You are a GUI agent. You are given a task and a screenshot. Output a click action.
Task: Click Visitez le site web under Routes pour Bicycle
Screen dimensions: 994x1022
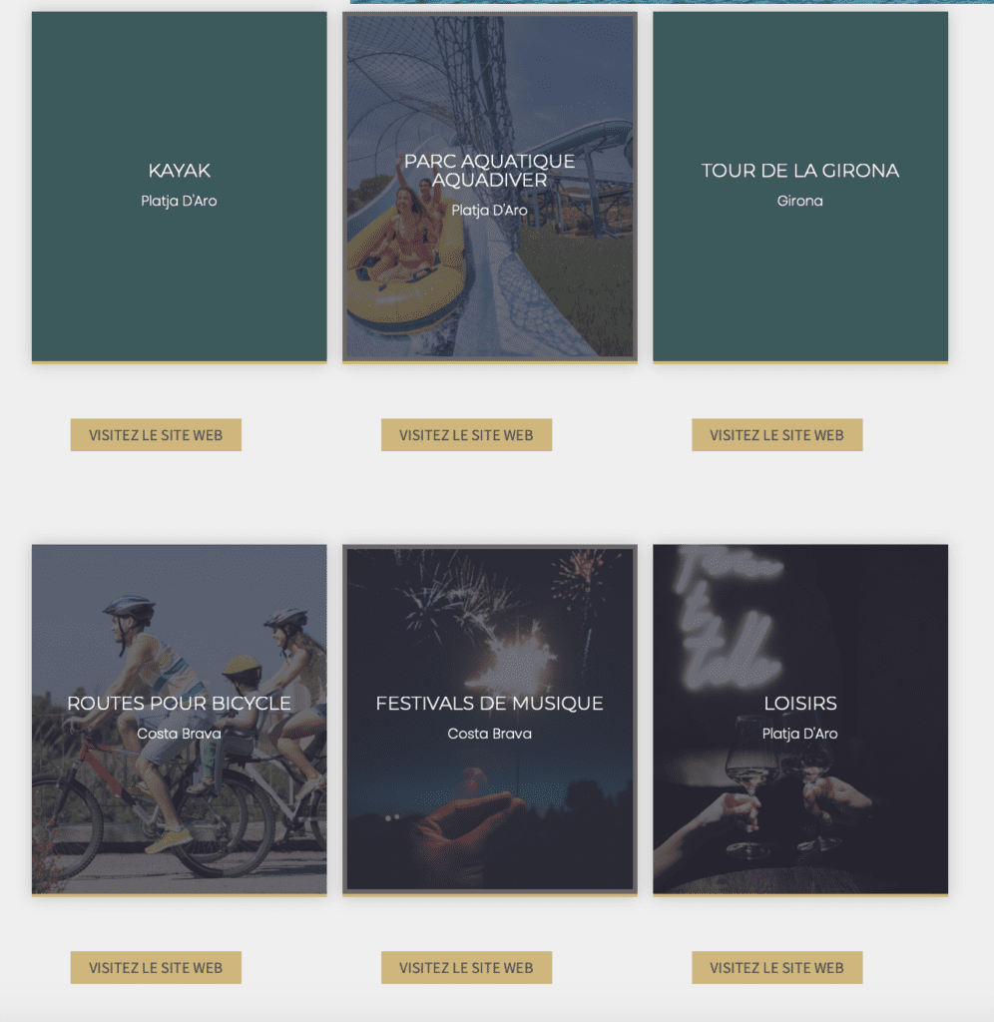(156, 967)
